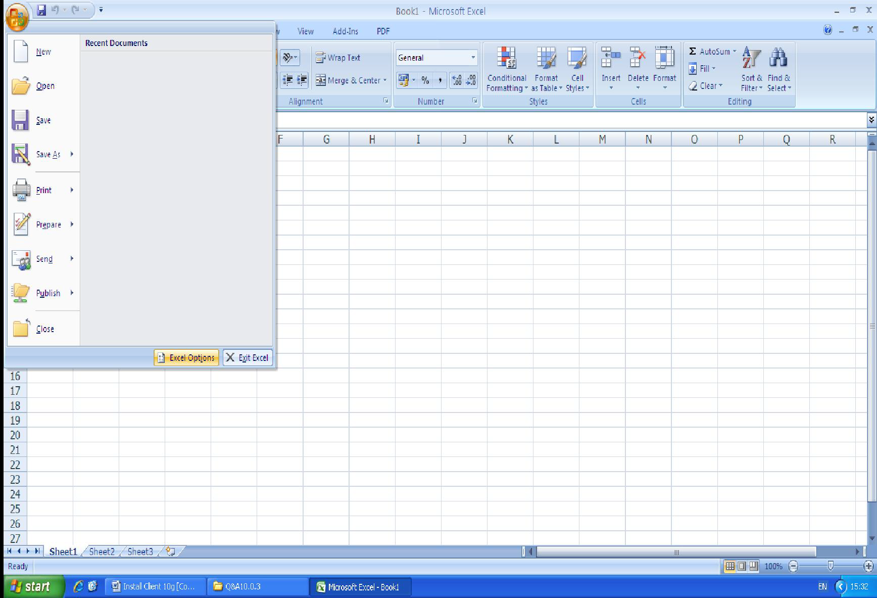Viewport: 877px width, 598px height.
Task: Click the Orientation text rotation icon
Action: click(289, 58)
